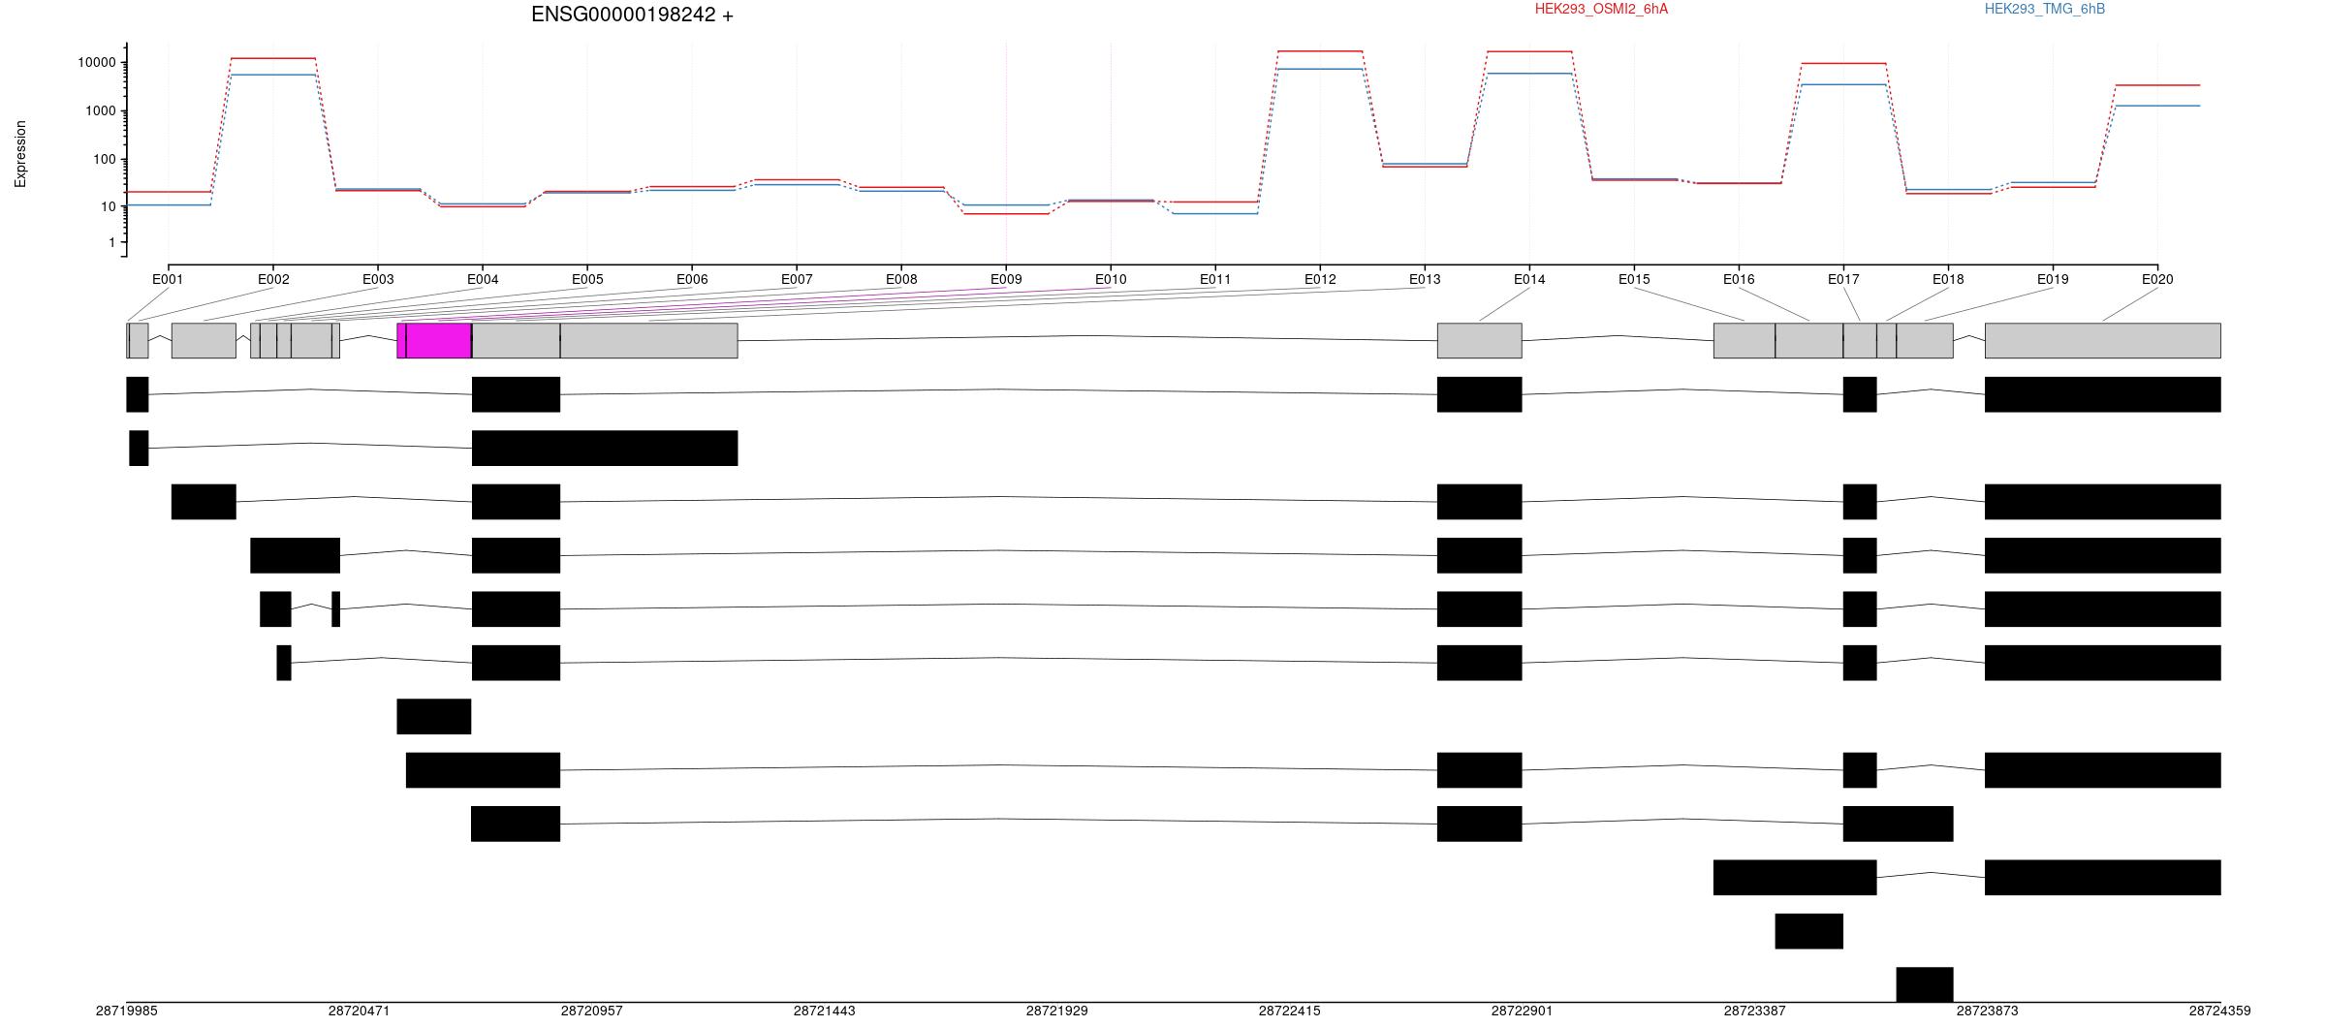Select exon bin label E004
Screen dimensions: 2326x1027
[483, 279]
